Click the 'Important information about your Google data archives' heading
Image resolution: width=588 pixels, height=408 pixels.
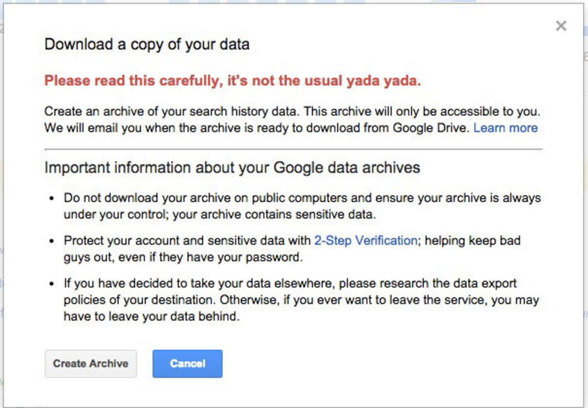pos(232,167)
